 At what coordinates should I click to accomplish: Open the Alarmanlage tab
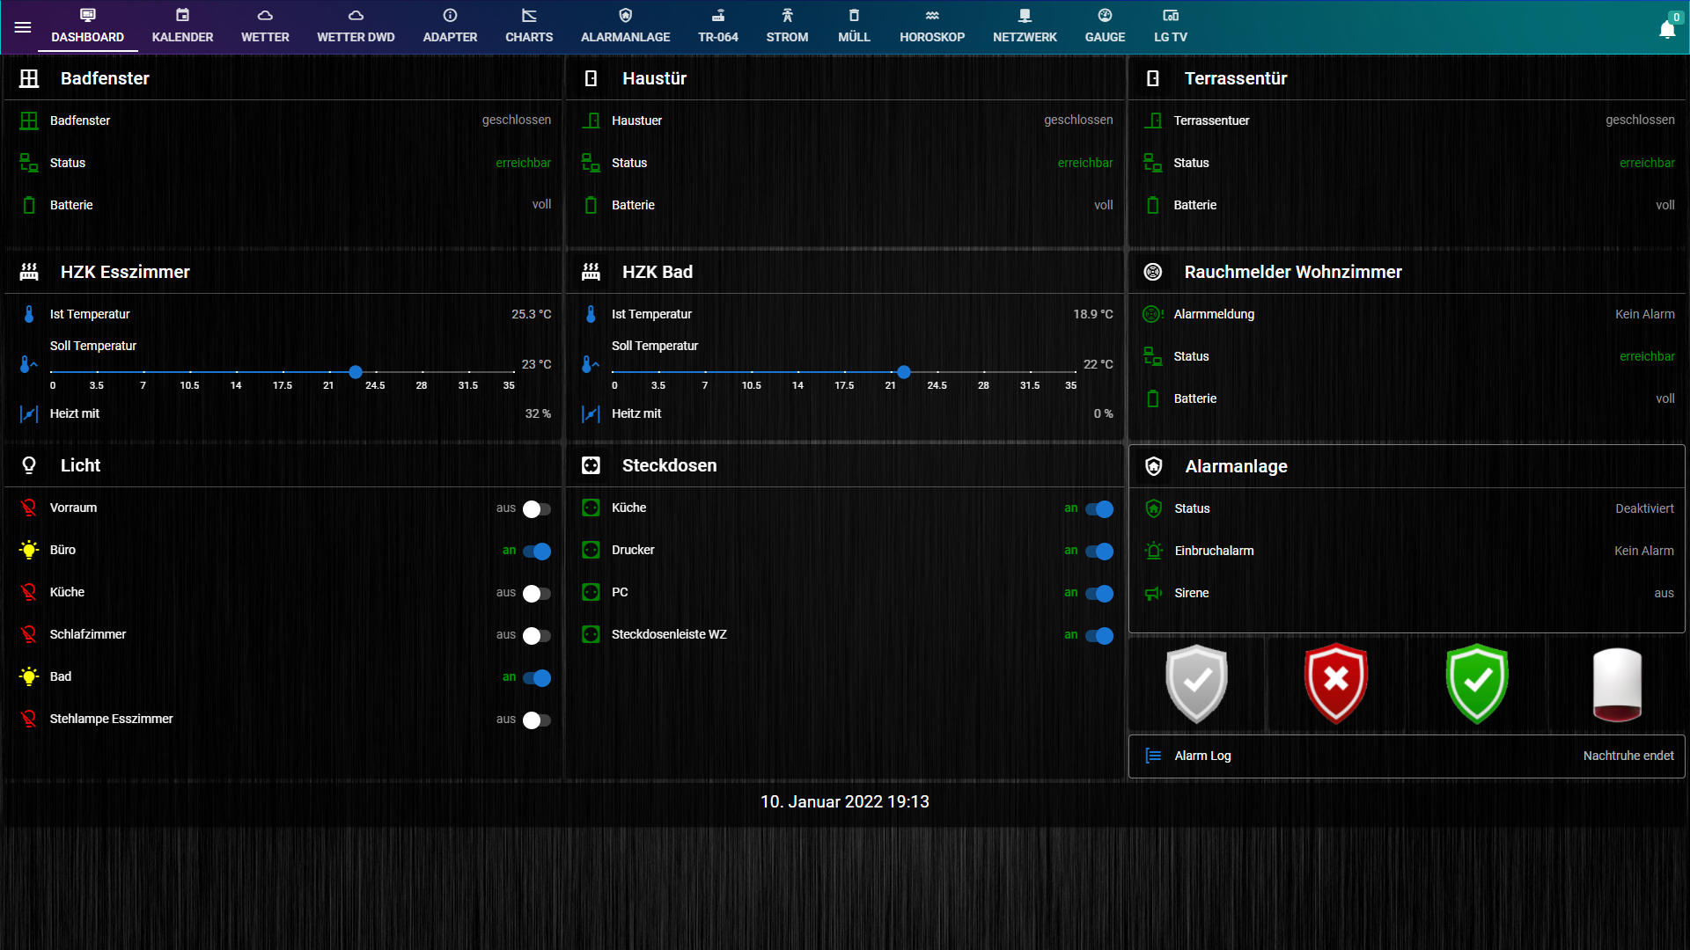[625, 26]
